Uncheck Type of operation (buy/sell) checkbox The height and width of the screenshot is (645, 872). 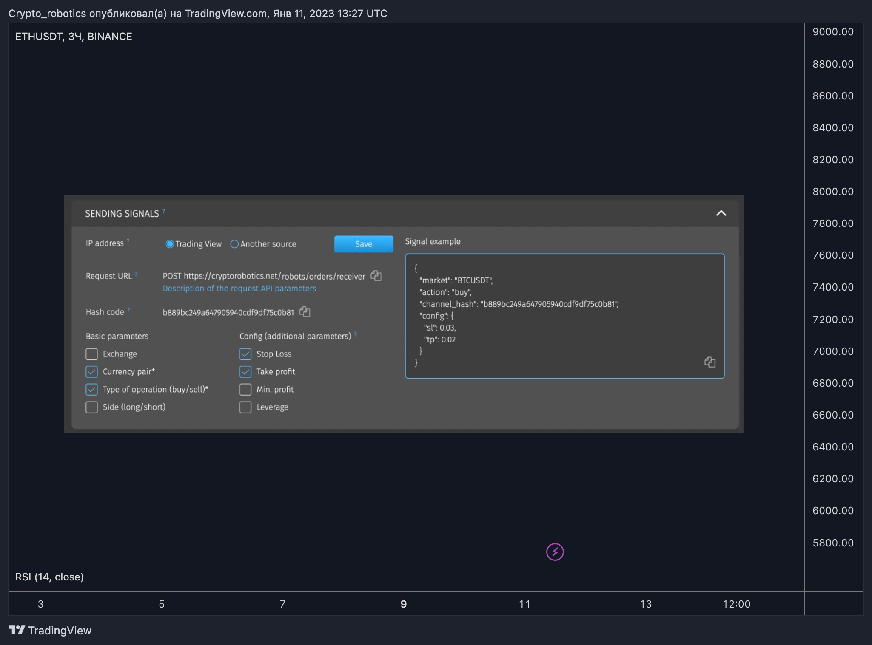coord(91,389)
